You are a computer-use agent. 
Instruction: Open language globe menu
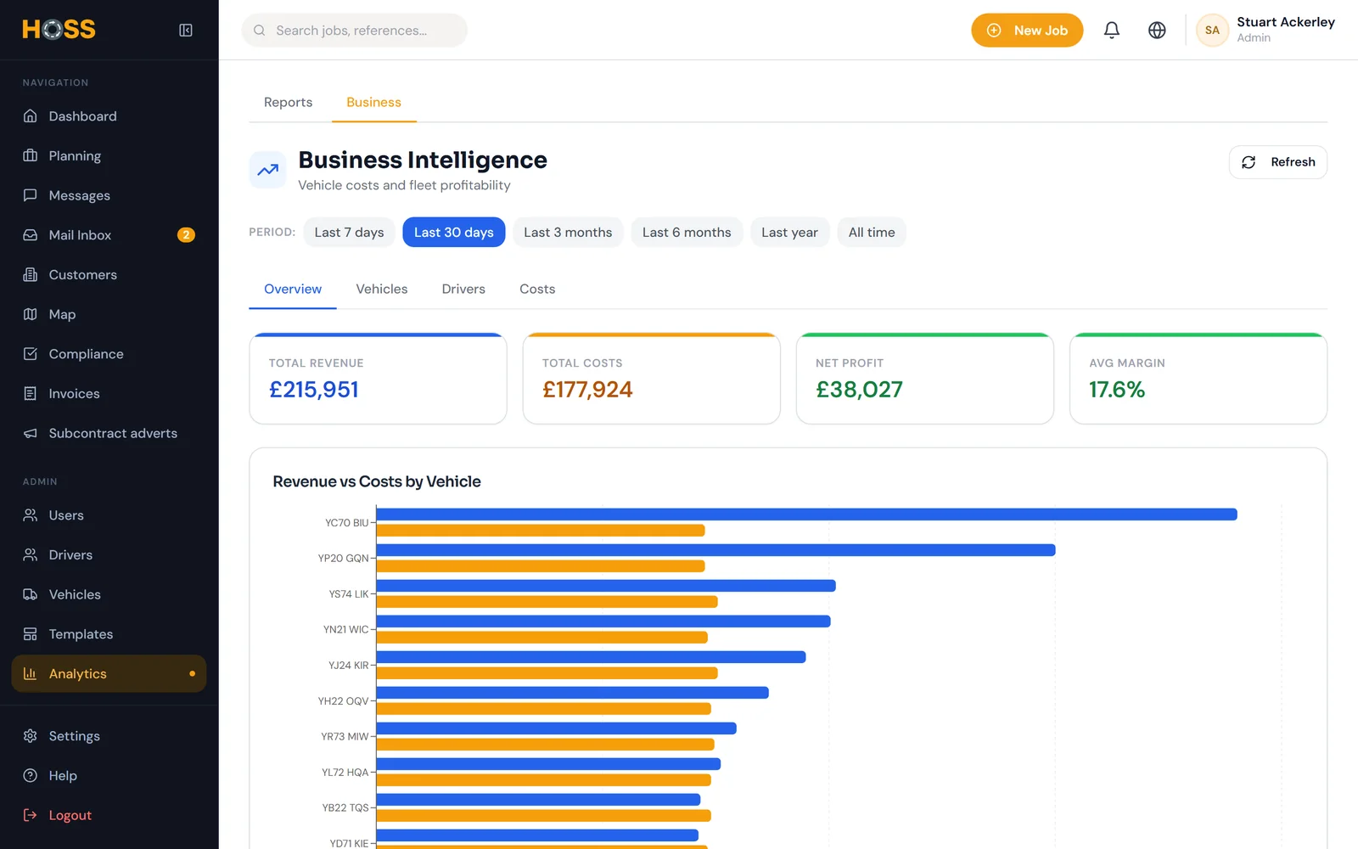click(1157, 31)
